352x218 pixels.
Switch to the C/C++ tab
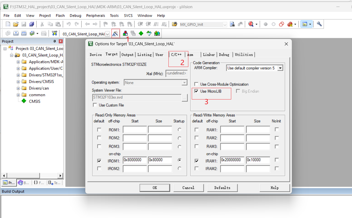(x=176, y=54)
